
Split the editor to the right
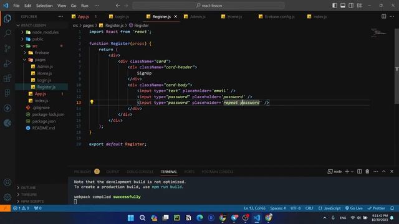[383, 17]
